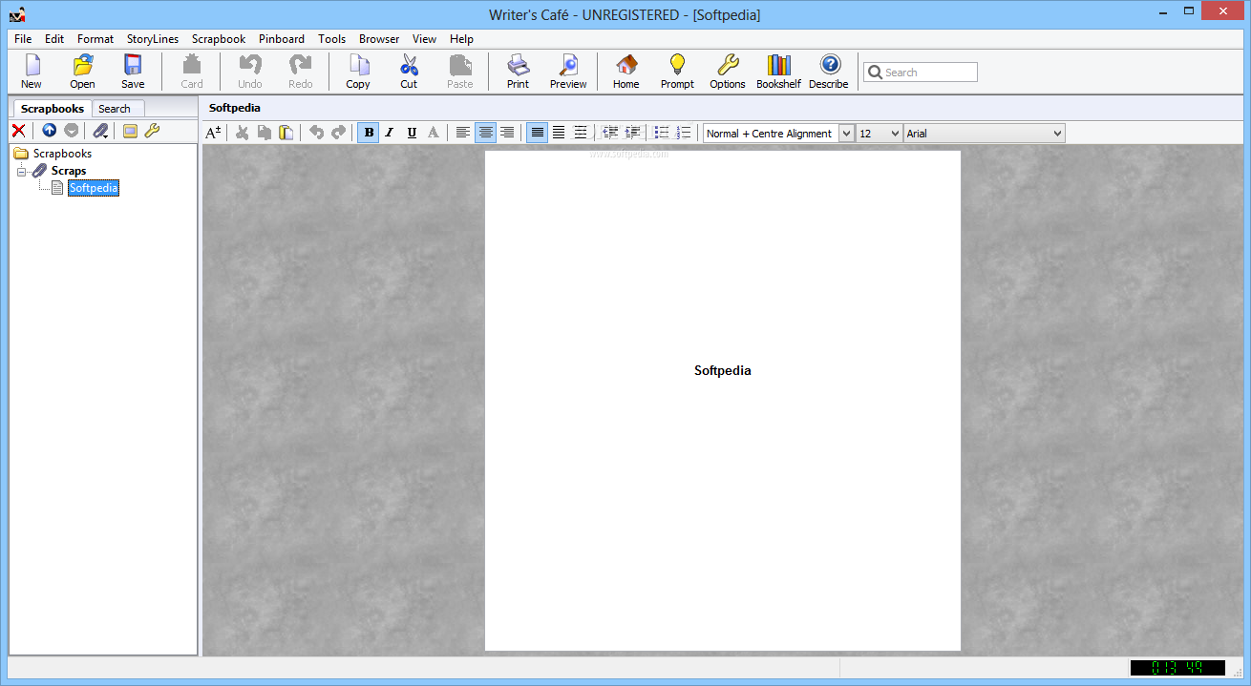Open the Edit menu
Screen dimensions: 1251x686
coord(54,39)
